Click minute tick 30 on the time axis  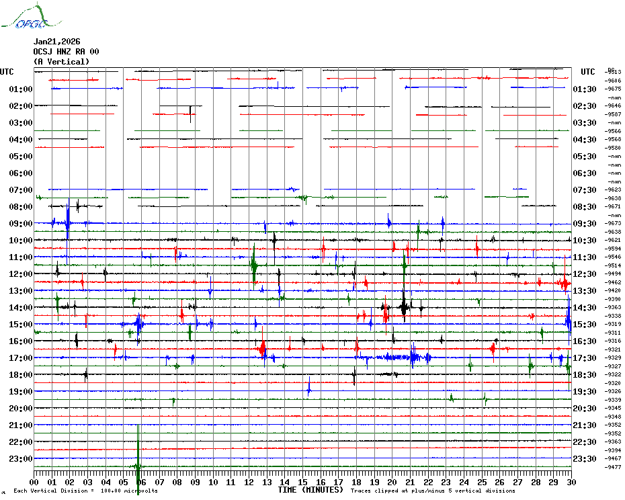pos(571,482)
